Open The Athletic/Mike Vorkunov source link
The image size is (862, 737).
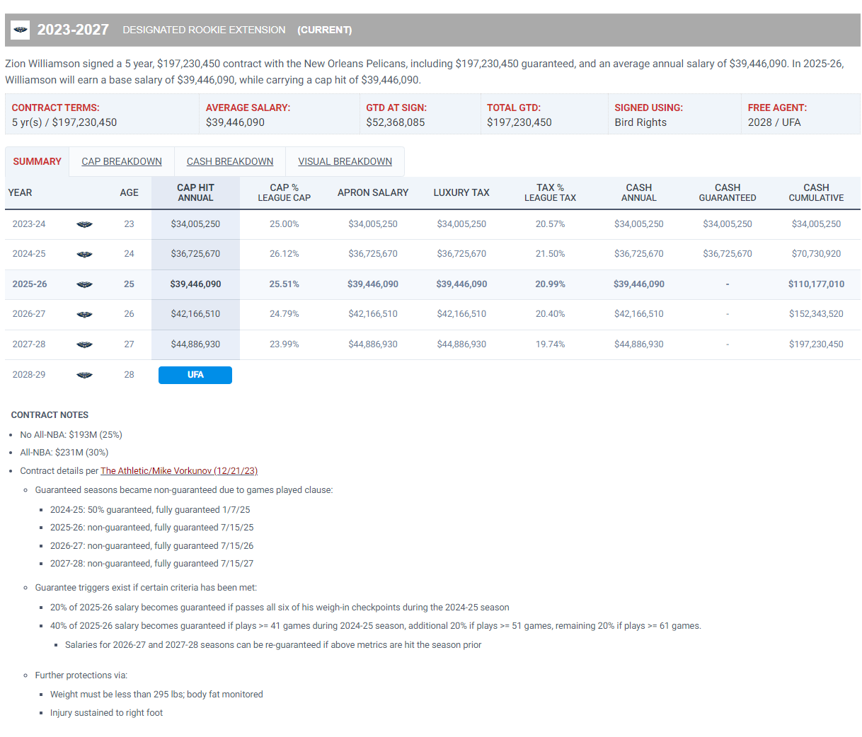[x=179, y=471]
